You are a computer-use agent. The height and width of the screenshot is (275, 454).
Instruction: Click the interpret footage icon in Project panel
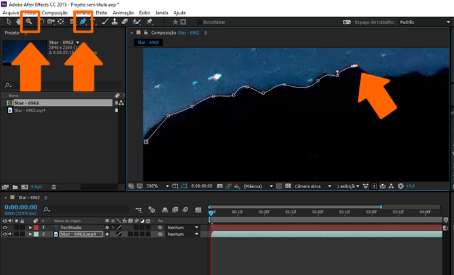5,187
